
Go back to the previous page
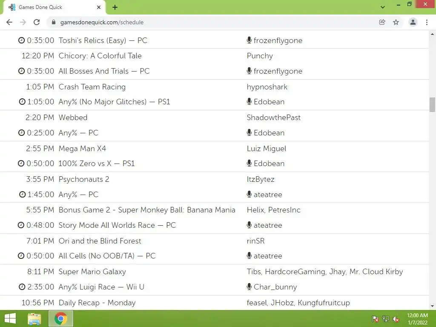9,22
